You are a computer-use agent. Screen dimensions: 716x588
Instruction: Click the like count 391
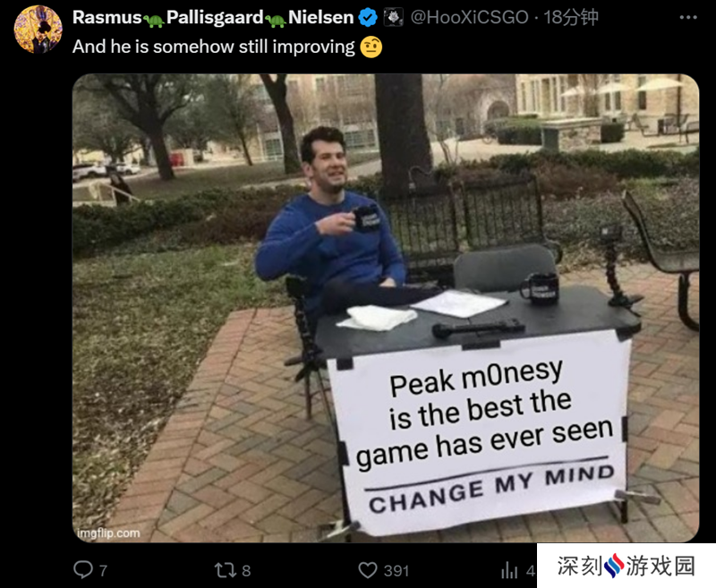[396, 571]
